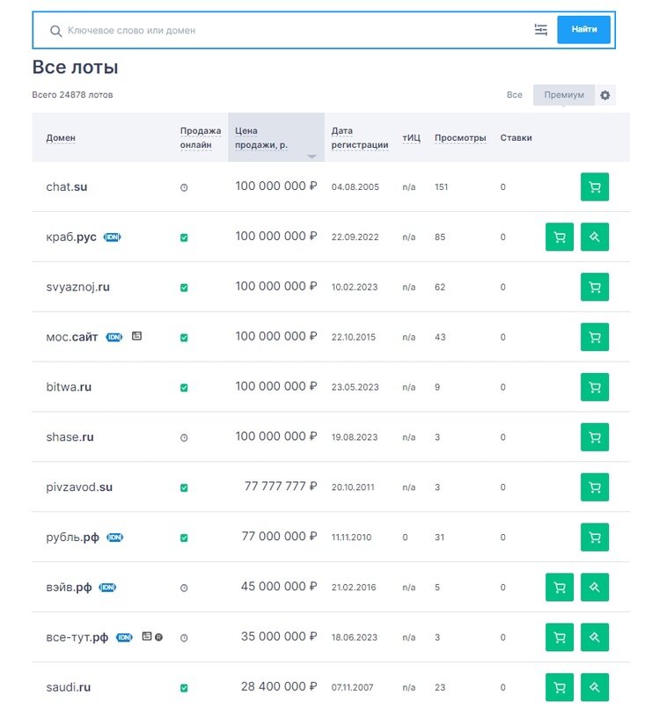The height and width of the screenshot is (710, 652).
Task: Sort by Ставки column header
Action: pyautogui.click(x=516, y=137)
